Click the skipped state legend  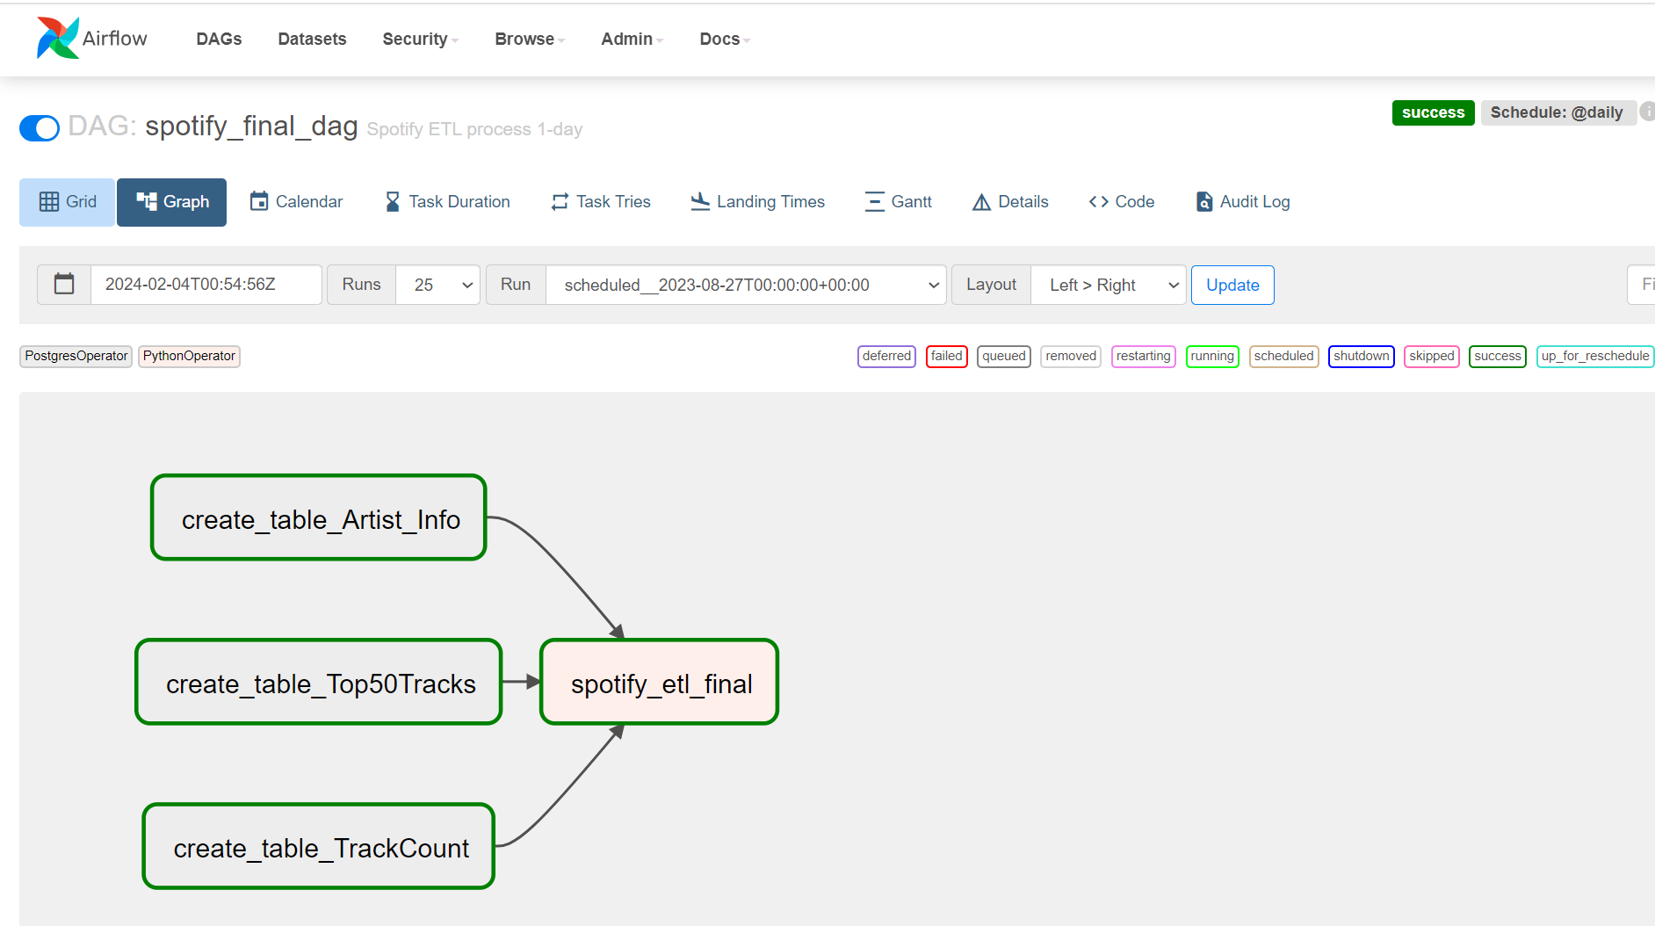[x=1431, y=356]
